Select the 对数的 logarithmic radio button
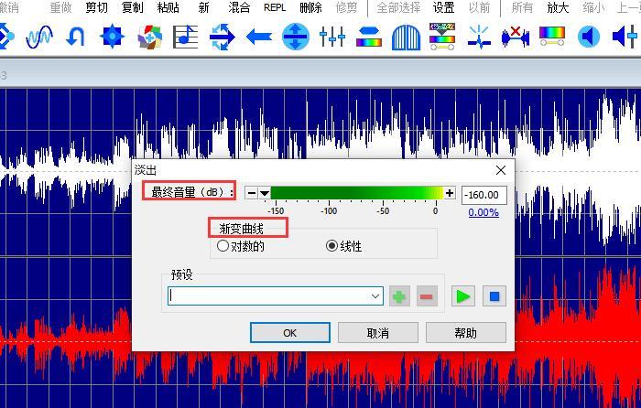This screenshot has width=641, height=408. 241,246
